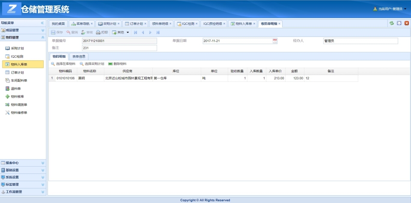Open 车间配料单 in the sidebar
The width and height of the screenshot is (411, 203).
click(x=19, y=80)
